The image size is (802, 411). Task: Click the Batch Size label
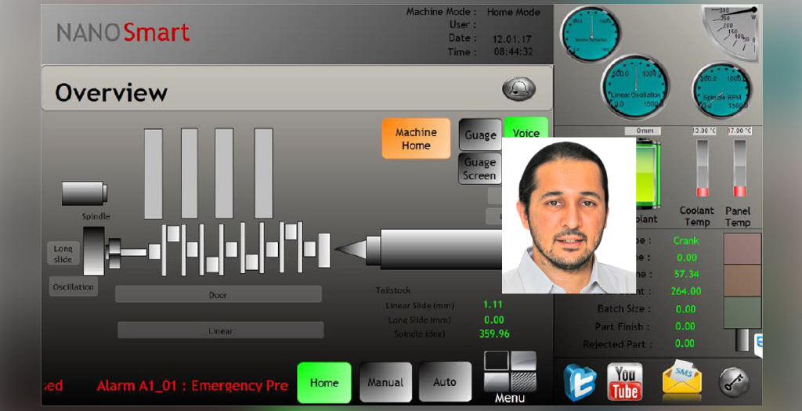point(624,308)
